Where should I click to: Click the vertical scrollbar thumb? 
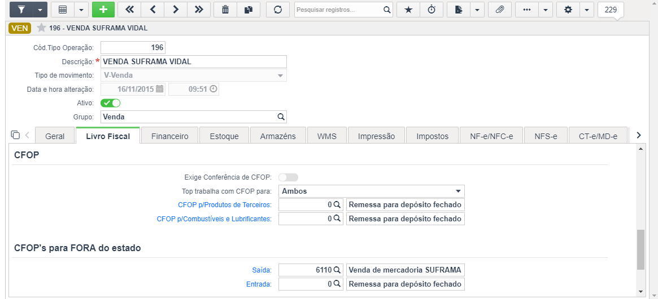coord(640,249)
